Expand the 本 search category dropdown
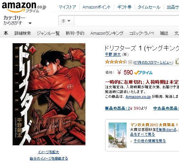Viewport: 179px width, 163px height. 66,21
